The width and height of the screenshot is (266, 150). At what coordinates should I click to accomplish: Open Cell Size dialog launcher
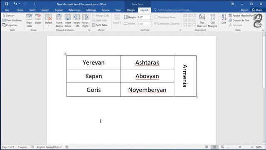click(180, 30)
